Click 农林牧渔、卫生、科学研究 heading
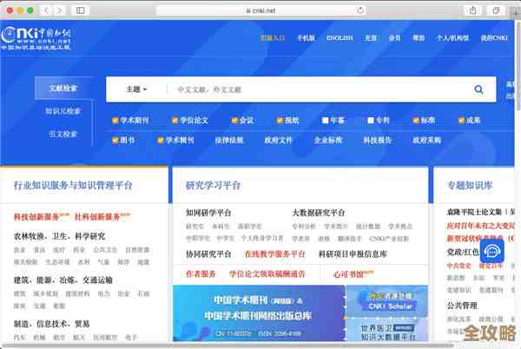The width and height of the screenshot is (521, 349). [x=59, y=236]
